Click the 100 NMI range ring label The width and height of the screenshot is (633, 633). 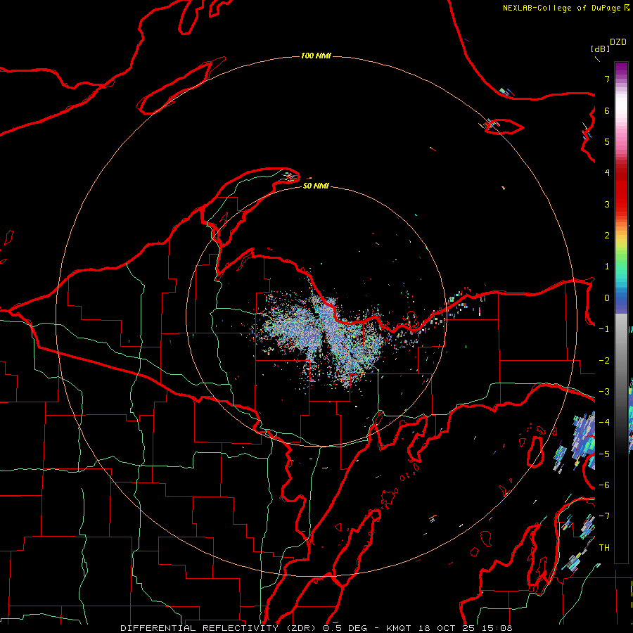(316, 56)
